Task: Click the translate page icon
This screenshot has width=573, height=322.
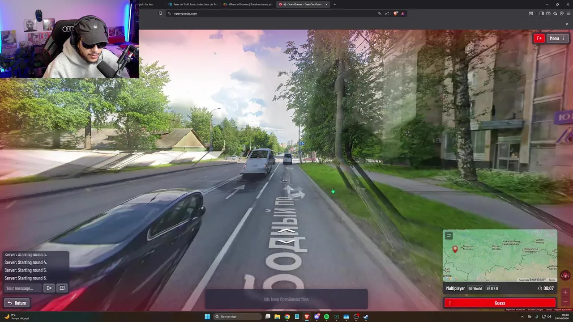Action: point(380,13)
